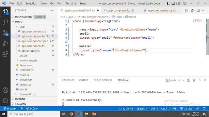This screenshot has height=117, width=209.
Task: Open terminal launch profile dropdown arrow
Action: pos(183,80)
